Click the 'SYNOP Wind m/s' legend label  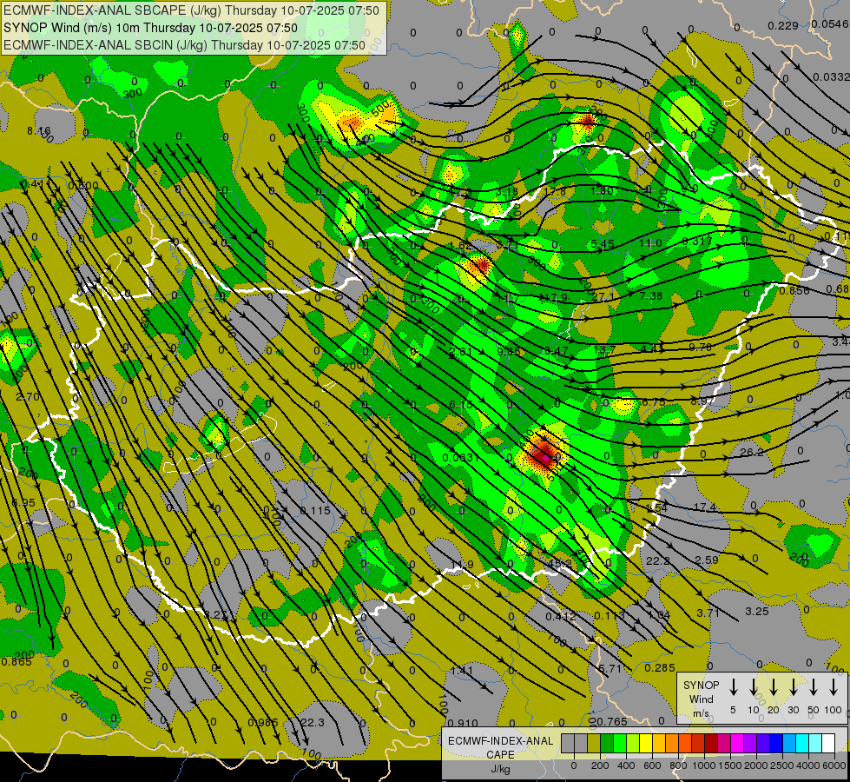point(701,699)
